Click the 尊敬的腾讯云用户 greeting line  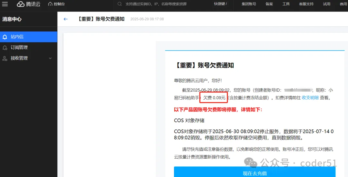coord(198,81)
